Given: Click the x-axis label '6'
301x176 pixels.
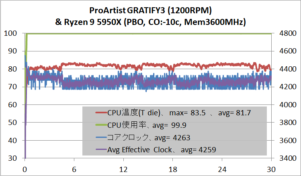Looking at the screenshot, I should (74, 170).
